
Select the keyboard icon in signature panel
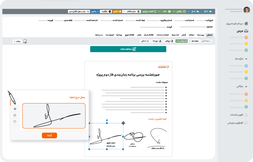(15, 109)
